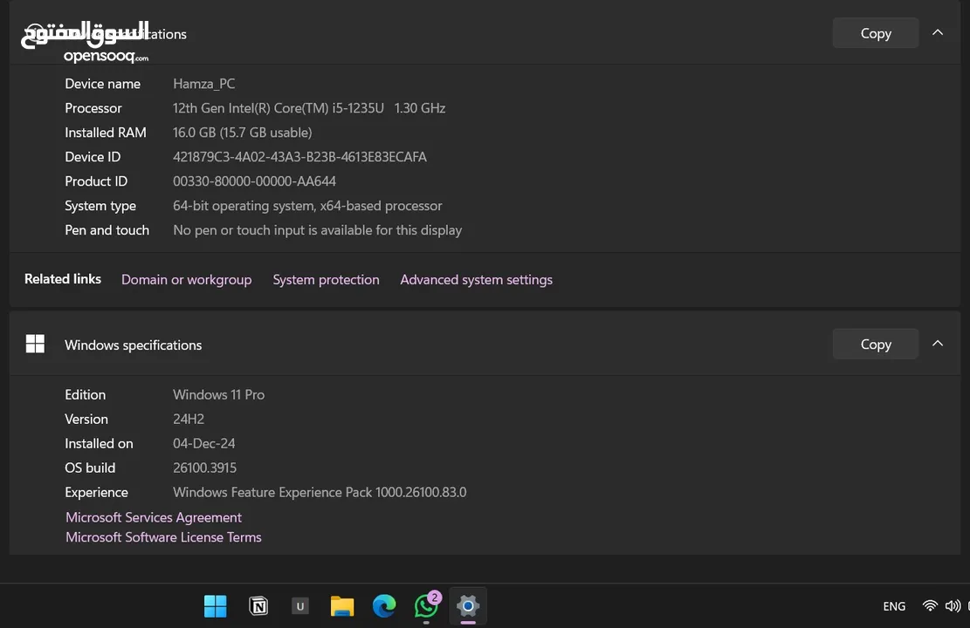Click the Pen and touch label
The width and height of the screenshot is (970, 628).
107,230
